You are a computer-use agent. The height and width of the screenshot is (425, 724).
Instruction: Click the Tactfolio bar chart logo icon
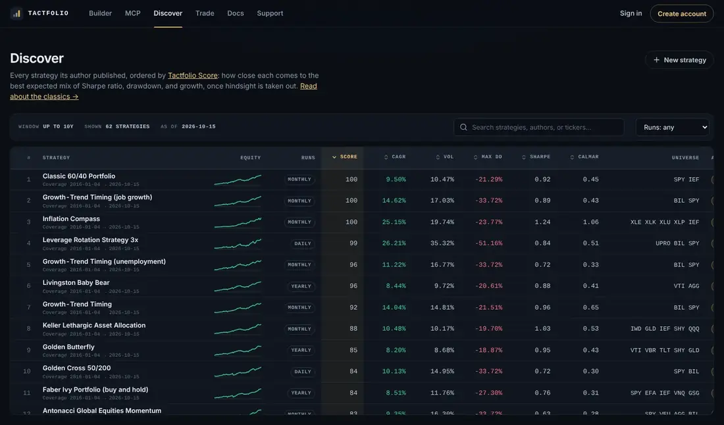click(x=16, y=13)
